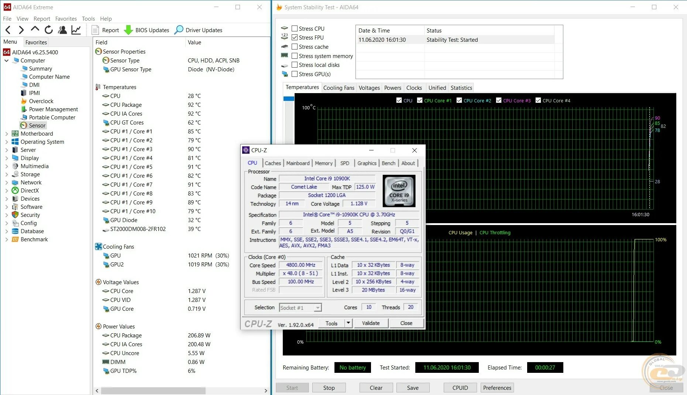Image resolution: width=687 pixels, height=395 pixels.
Task: Click the scrollbar right arrow in sensor panel
Action: [x=266, y=391]
